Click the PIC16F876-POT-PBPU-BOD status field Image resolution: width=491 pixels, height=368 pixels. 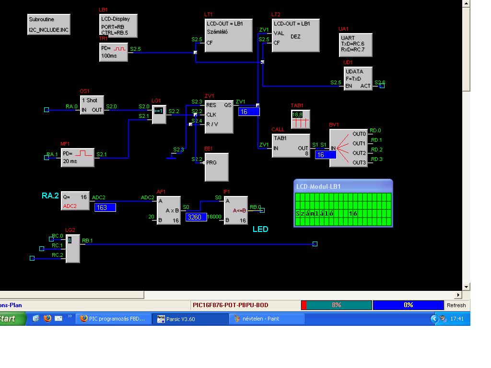[245, 305]
